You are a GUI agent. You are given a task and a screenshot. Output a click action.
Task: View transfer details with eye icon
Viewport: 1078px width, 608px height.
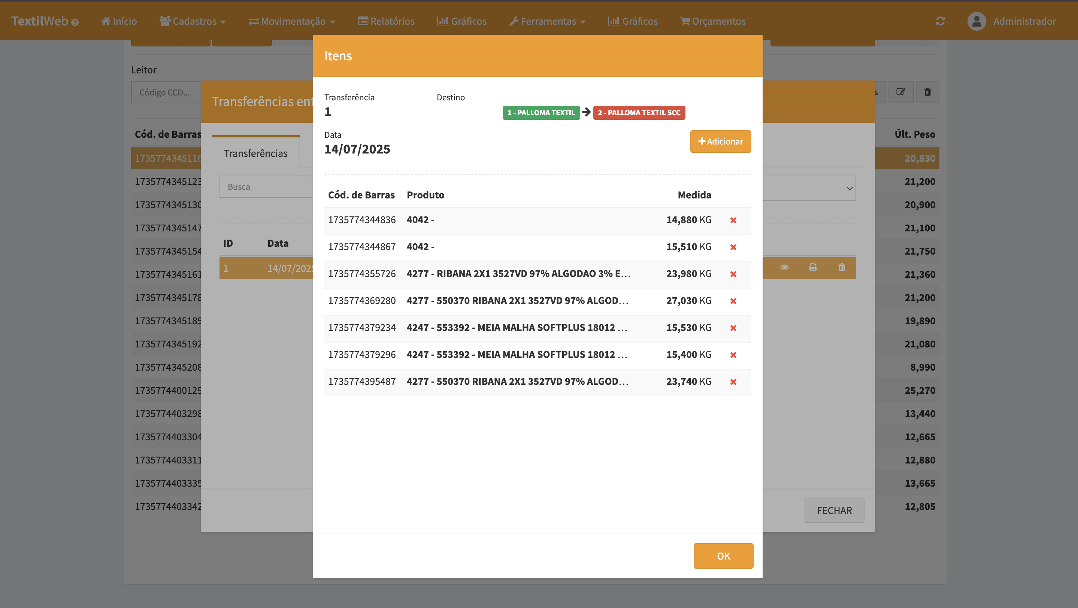pyautogui.click(x=784, y=267)
